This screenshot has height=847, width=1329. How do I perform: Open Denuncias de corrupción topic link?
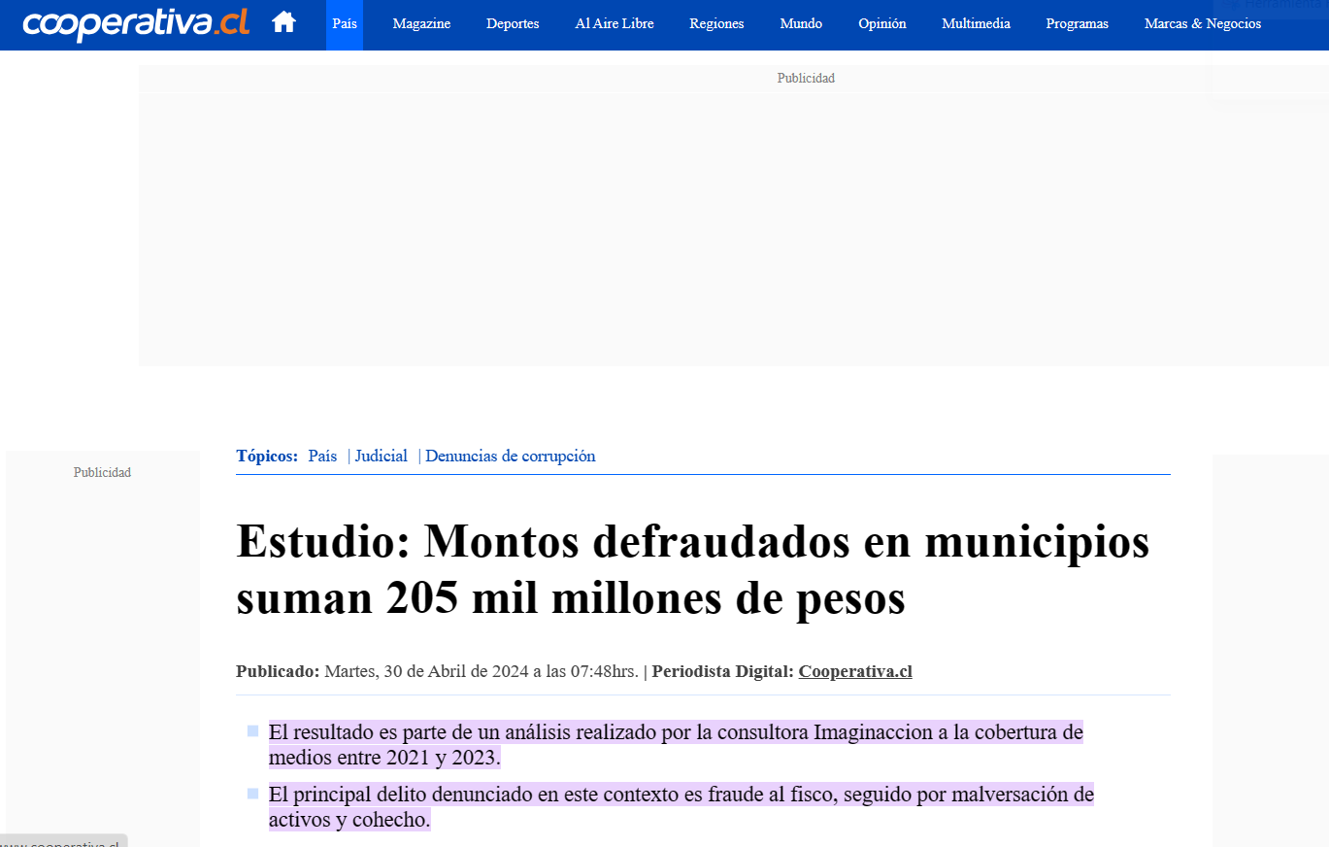511,456
